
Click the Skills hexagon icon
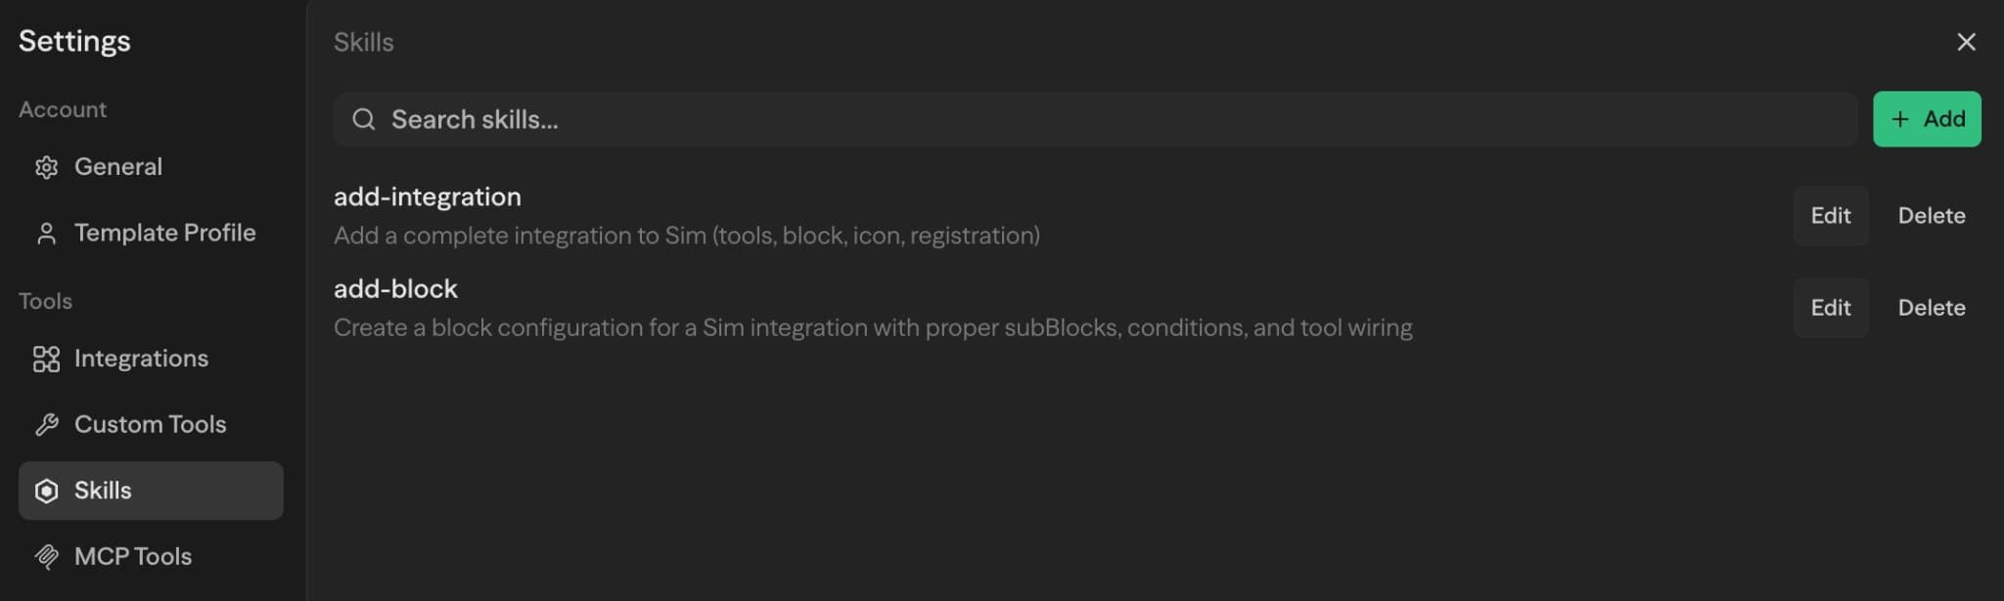[46, 491]
